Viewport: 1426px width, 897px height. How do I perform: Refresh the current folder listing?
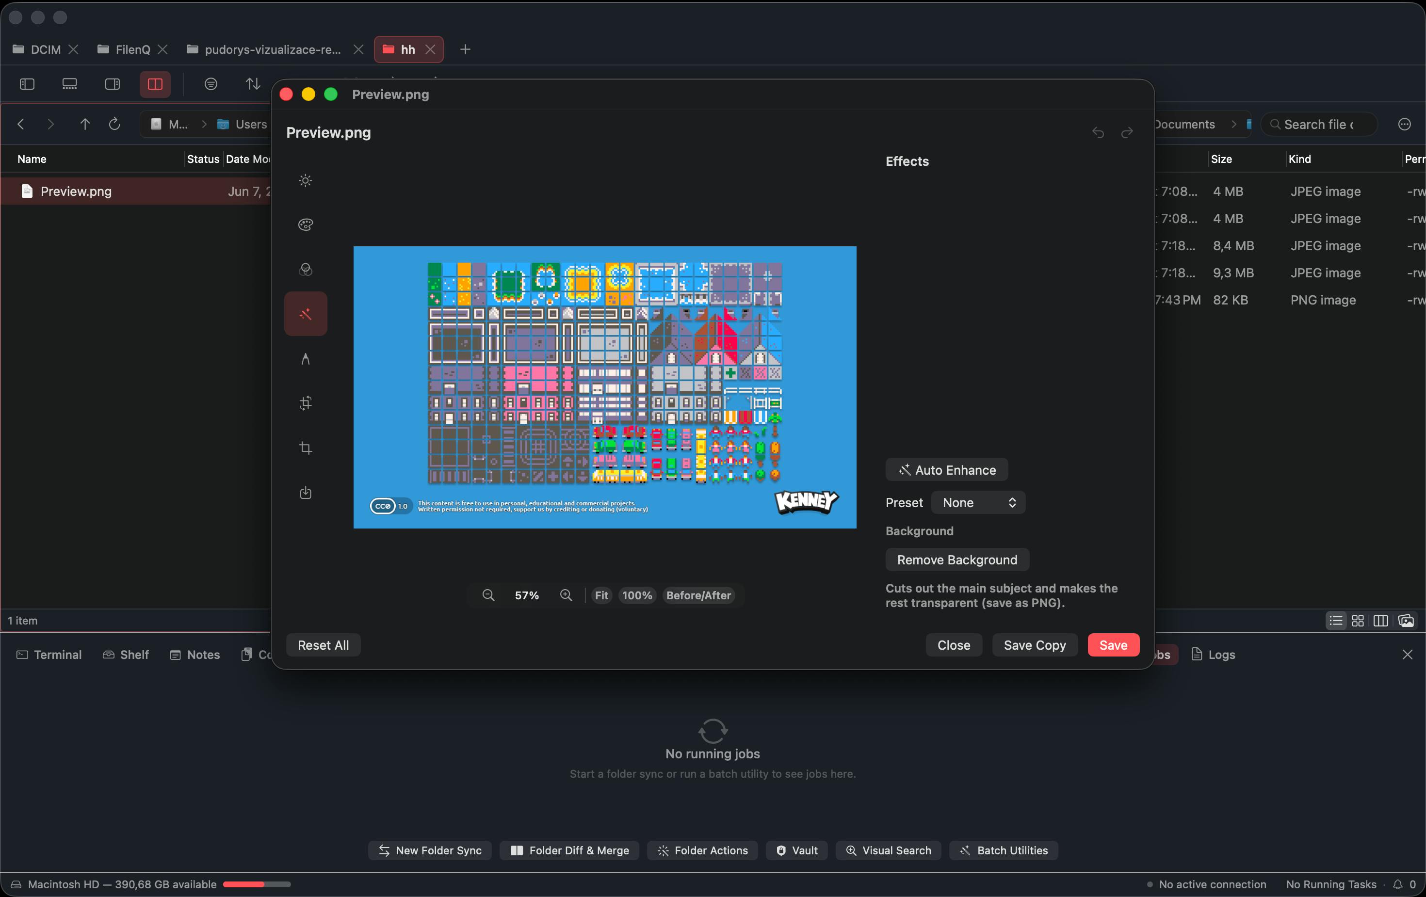pos(114,124)
